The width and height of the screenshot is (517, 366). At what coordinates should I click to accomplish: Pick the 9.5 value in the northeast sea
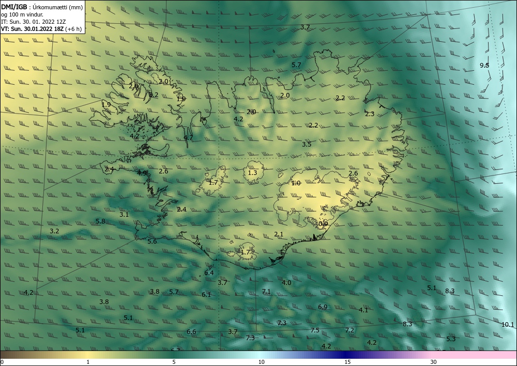click(x=484, y=66)
